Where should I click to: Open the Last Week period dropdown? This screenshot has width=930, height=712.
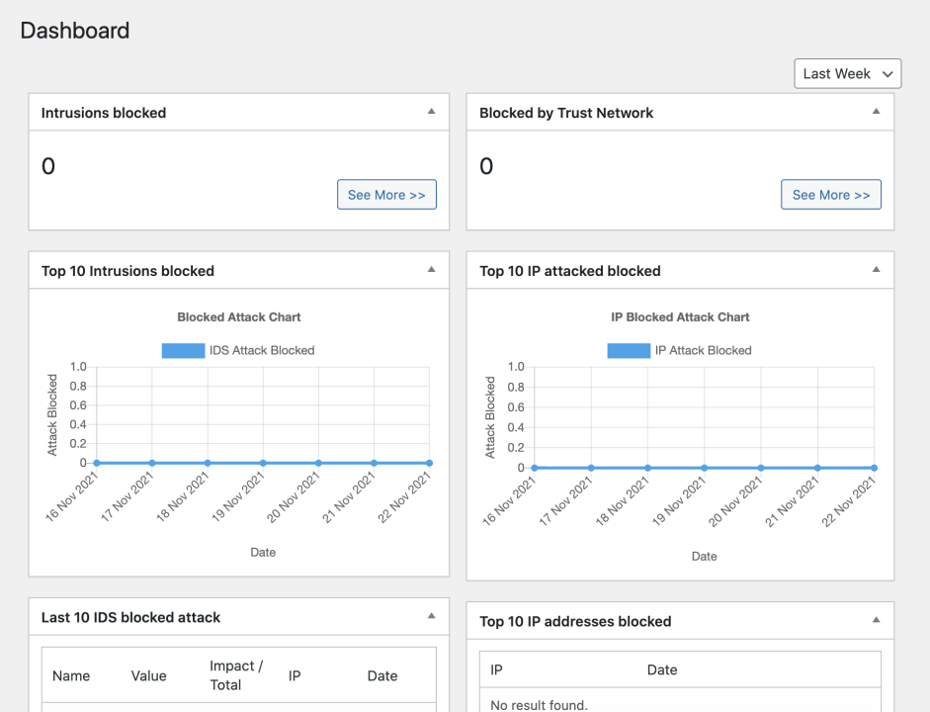click(x=848, y=73)
